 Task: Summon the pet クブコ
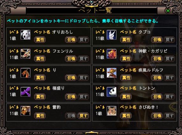157,40
